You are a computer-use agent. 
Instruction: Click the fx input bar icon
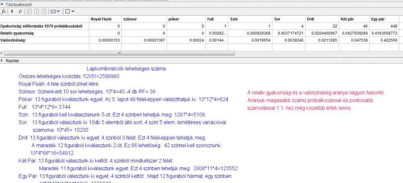pyautogui.click(x=4, y=12)
